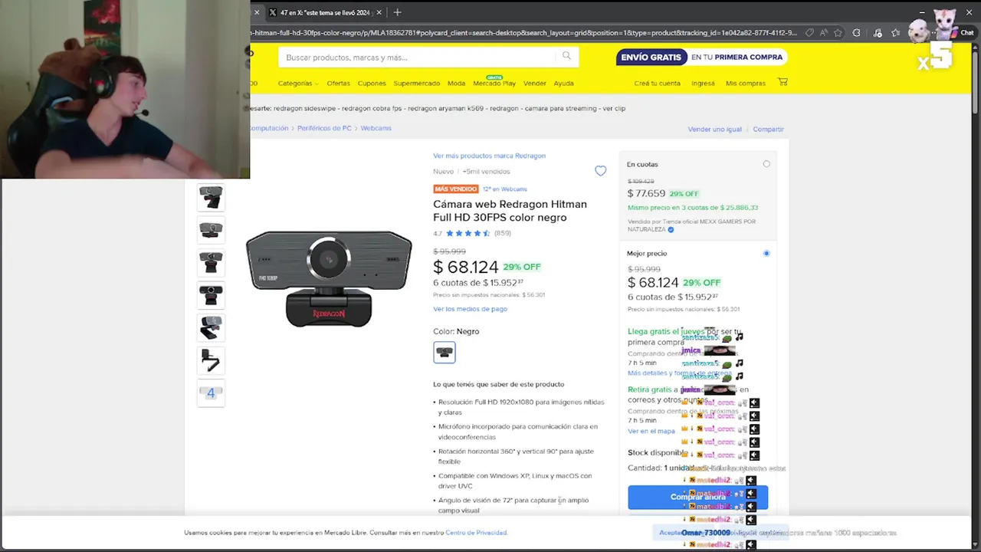Click the Compartir link
Image resolution: width=981 pixels, height=552 pixels.
pos(768,129)
